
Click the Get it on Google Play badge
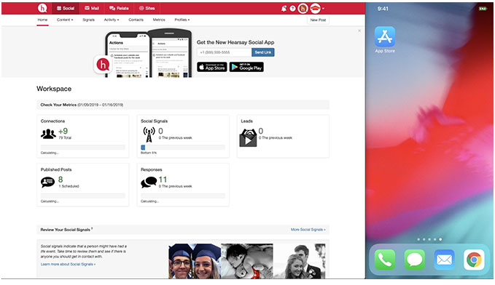point(246,67)
